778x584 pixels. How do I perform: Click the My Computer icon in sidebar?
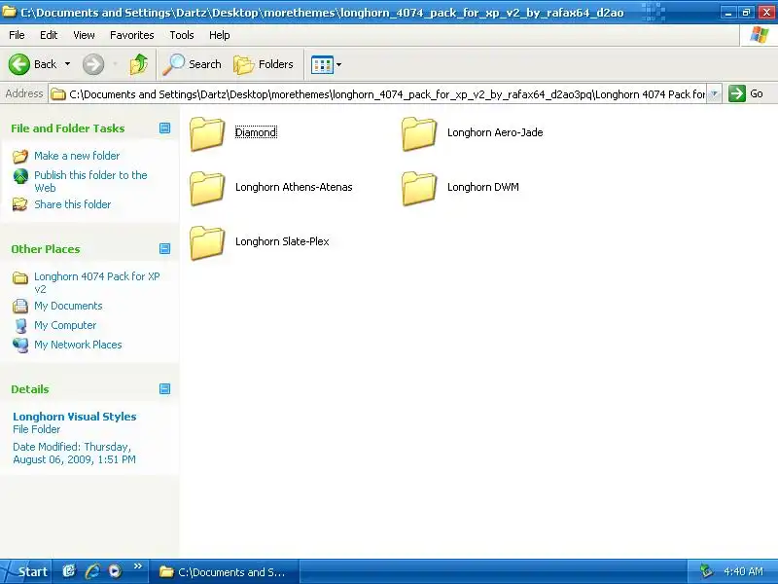(20, 326)
